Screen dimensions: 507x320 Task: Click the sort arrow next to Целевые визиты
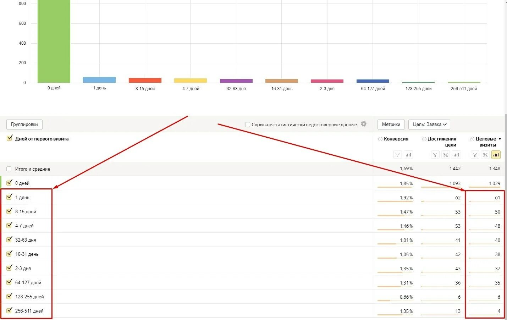(500, 139)
